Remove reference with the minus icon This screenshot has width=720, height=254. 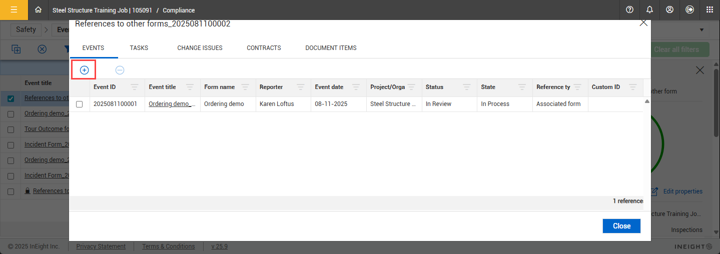(120, 70)
